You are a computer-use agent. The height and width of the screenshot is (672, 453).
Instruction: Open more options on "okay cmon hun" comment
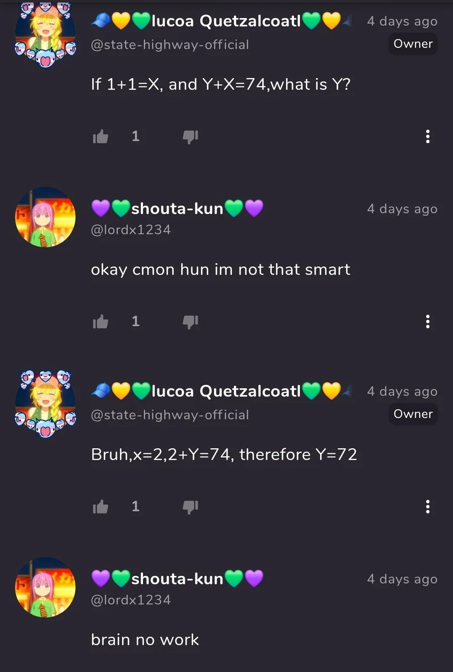tap(428, 321)
